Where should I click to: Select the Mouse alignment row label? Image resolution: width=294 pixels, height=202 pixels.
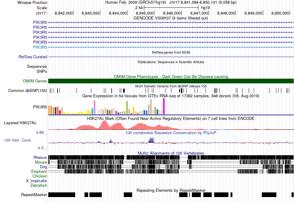pyautogui.click(x=41, y=162)
